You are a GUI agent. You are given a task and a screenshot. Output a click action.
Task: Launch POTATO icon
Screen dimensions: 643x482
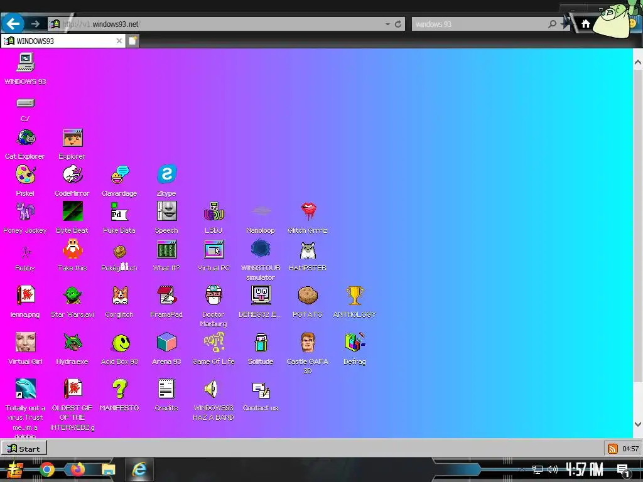point(308,296)
